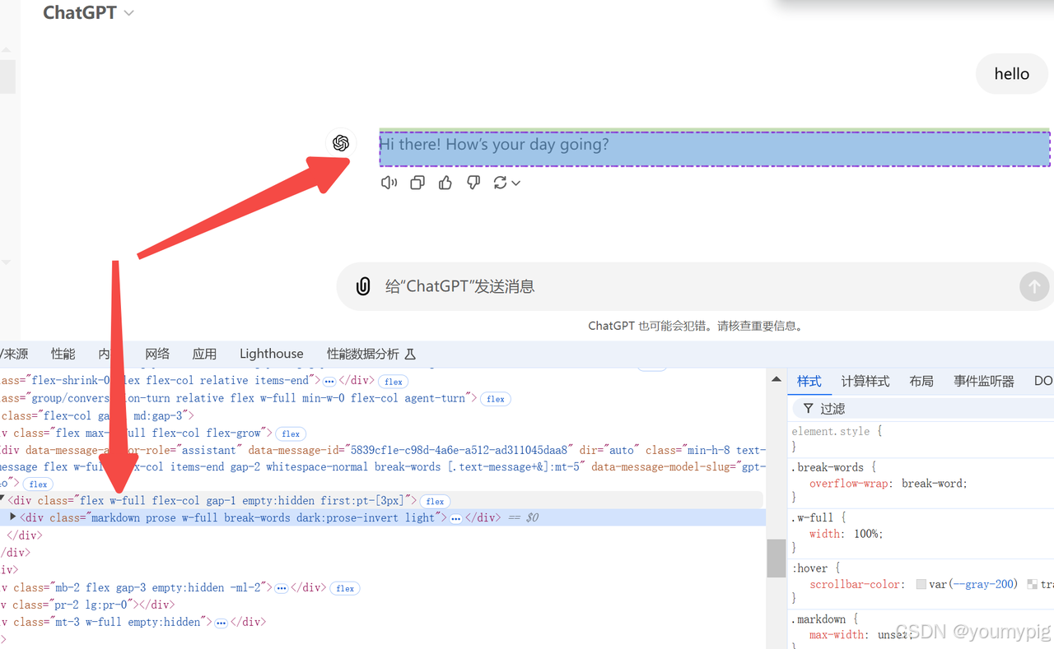The width and height of the screenshot is (1054, 649).
Task: Click flex badge on the mb-2 flex gap-3 row
Action: (x=345, y=588)
